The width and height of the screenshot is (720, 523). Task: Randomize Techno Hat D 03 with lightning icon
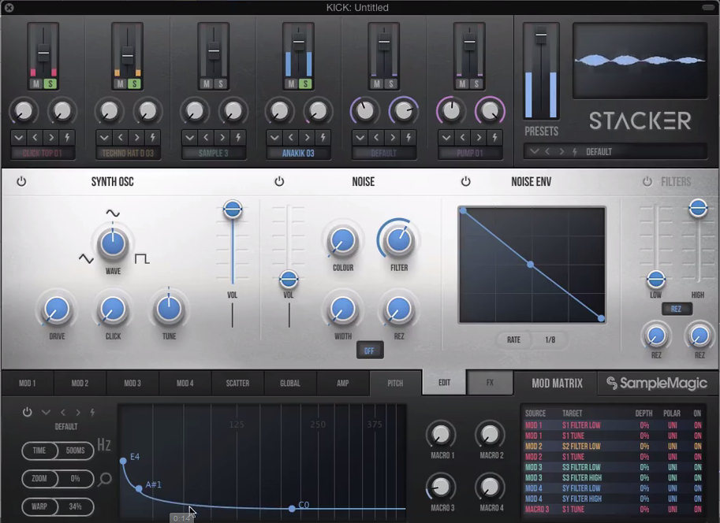[x=152, y=137]
